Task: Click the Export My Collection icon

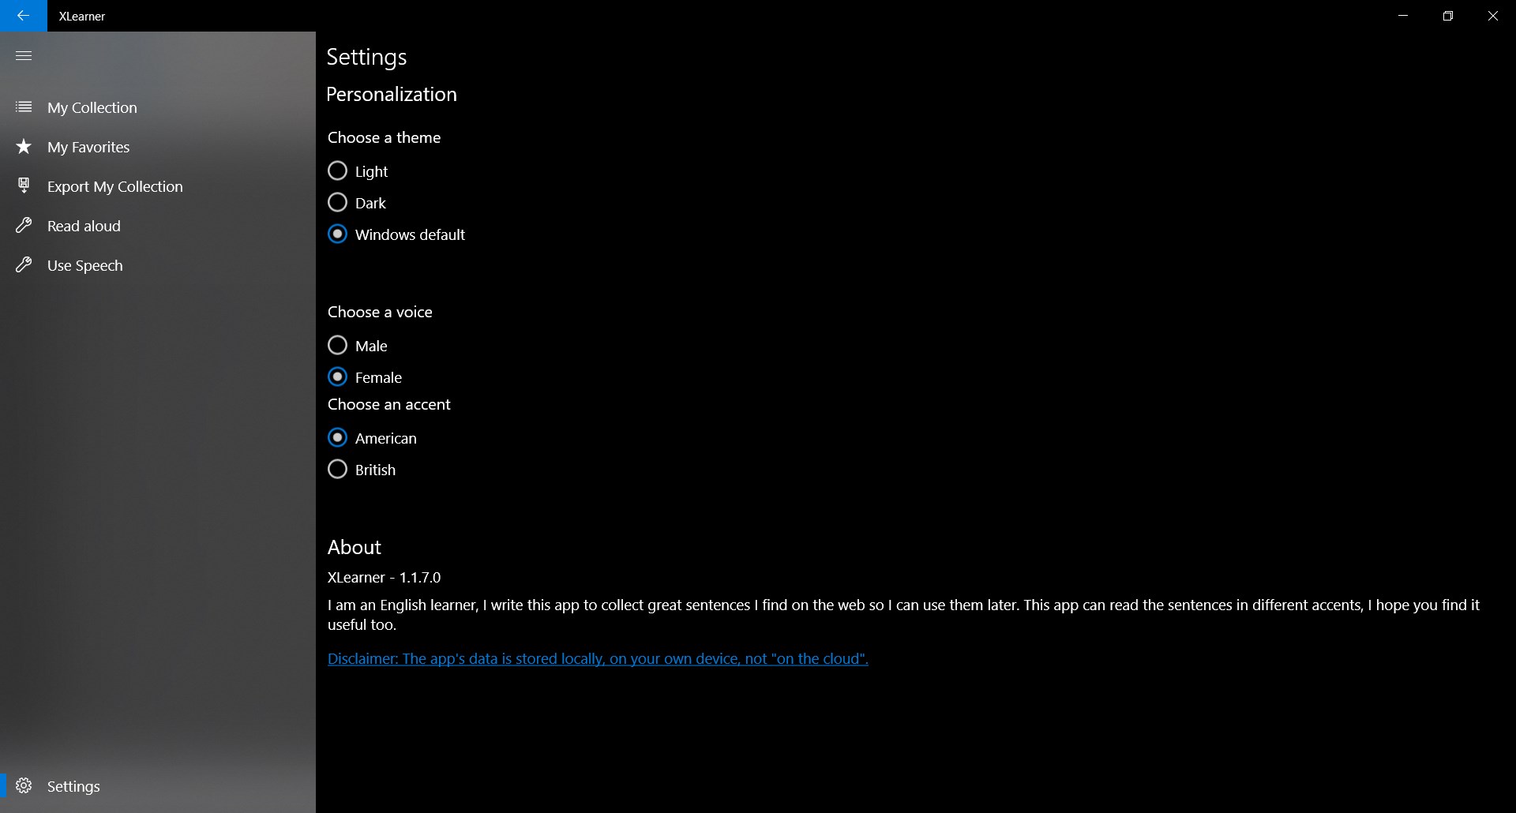Action: click(24, 186)
